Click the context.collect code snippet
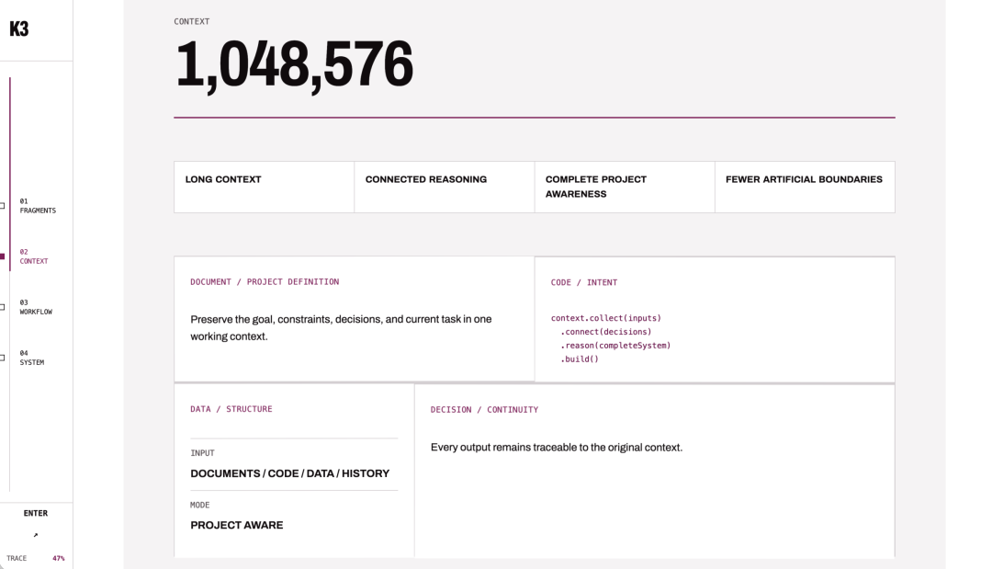The width and height of the screenshot is (992, 569). [611, 338]
